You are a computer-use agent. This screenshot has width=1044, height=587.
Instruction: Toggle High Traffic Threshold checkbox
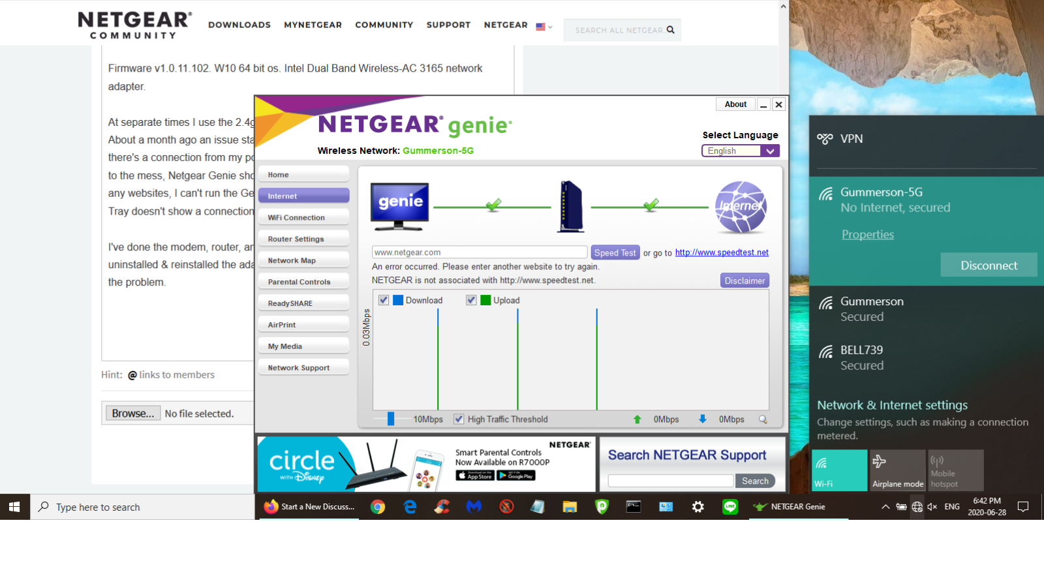(459, 419)
